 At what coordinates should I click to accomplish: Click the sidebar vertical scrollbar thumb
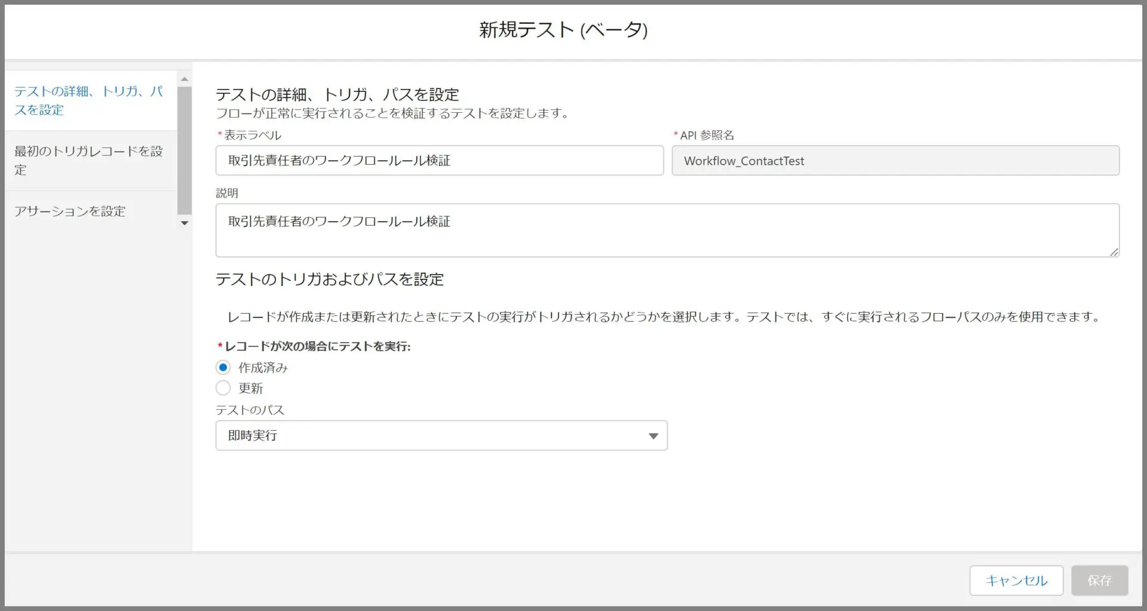click(185, 149)
